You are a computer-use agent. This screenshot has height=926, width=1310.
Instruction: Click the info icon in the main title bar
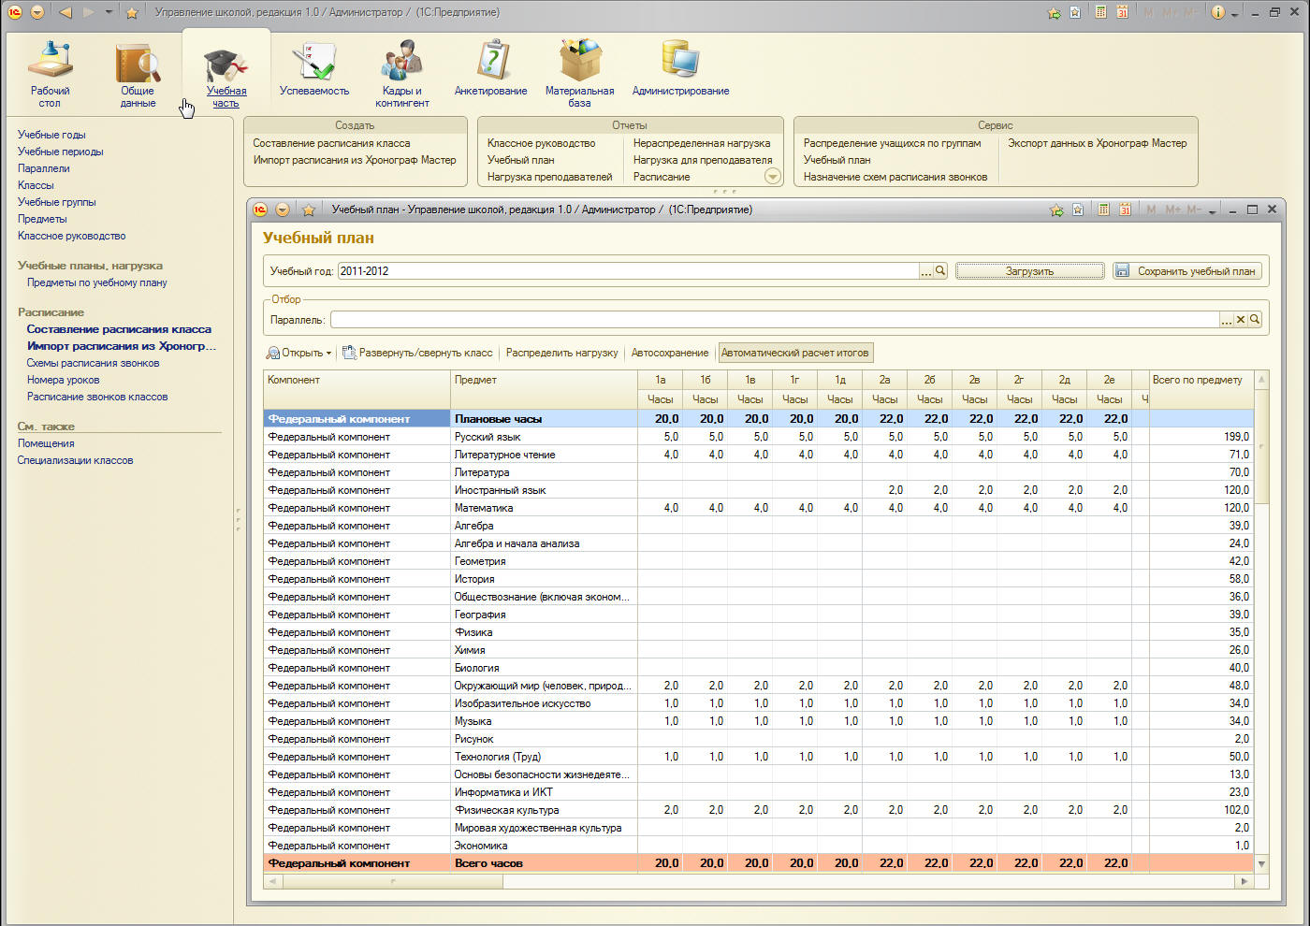tap(1217, 12)
